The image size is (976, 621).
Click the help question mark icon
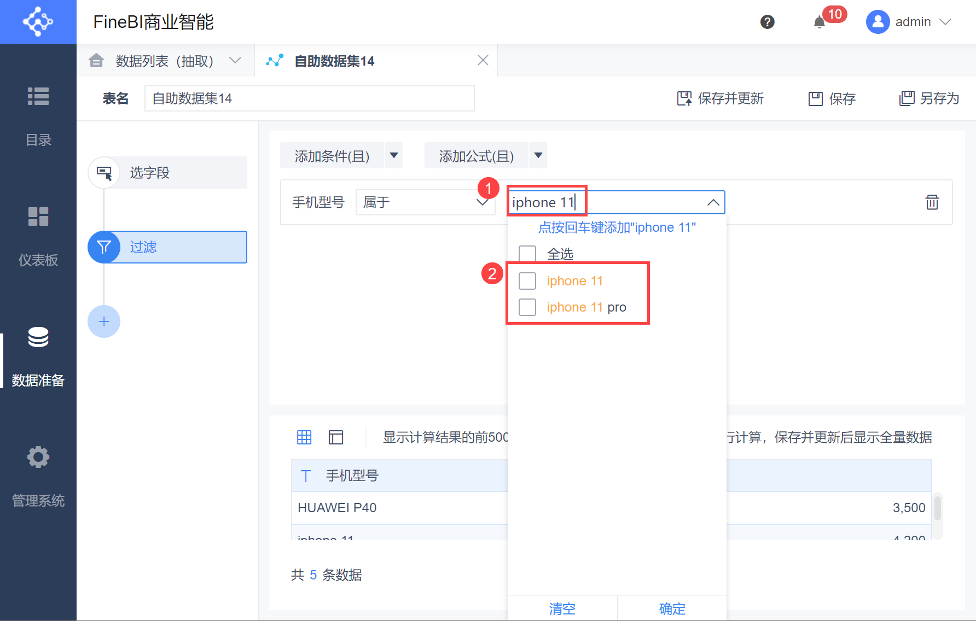point(767,22)
